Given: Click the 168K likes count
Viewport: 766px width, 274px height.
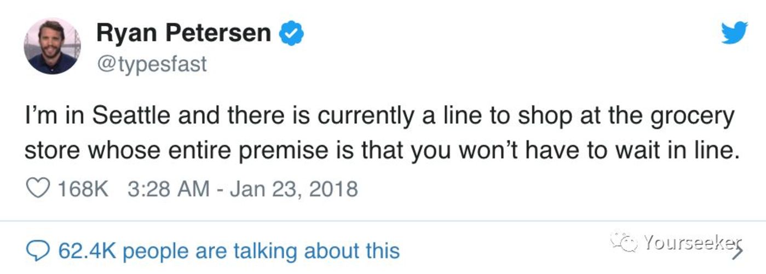Looking at the screenshot, I should click(83, 189).
